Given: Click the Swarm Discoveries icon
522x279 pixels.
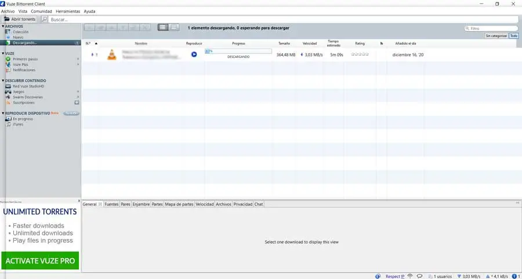Looking at the screenshot, I should 8,97.
